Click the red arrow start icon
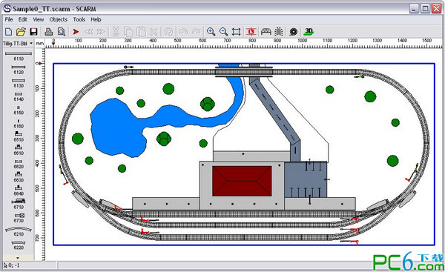This screenshot has height=272, width=445. 76,31
